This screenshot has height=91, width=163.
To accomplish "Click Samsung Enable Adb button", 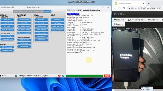I will (x=24, y=23).
